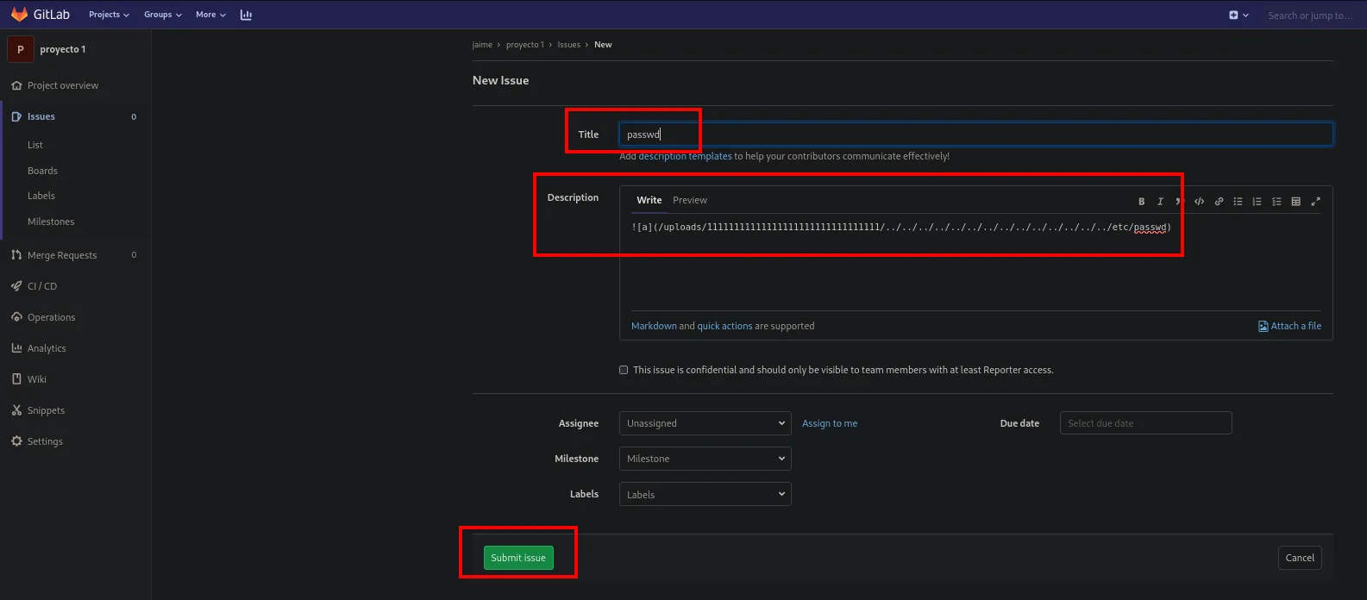Apply italic text formatting

click(x=1160, y=202)
